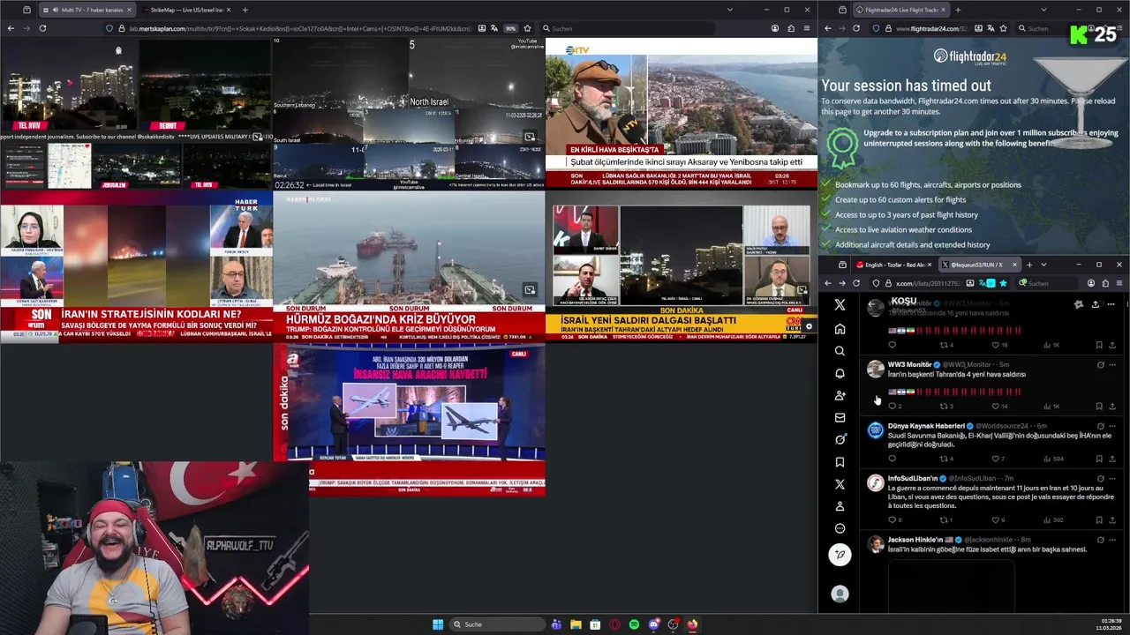
Task: Open more menu on Jackson Hinkle post
Action: point(1111,540)
